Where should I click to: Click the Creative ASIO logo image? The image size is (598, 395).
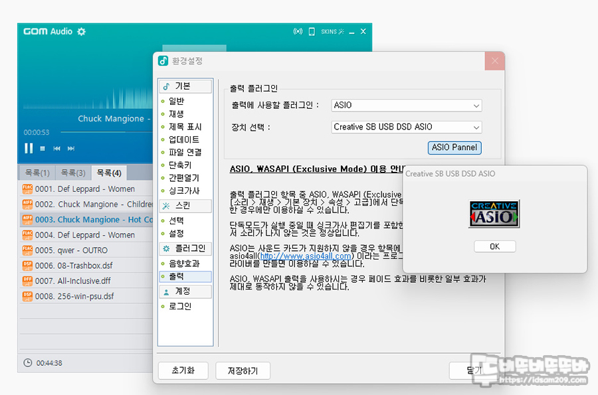[x=494, y=214]
